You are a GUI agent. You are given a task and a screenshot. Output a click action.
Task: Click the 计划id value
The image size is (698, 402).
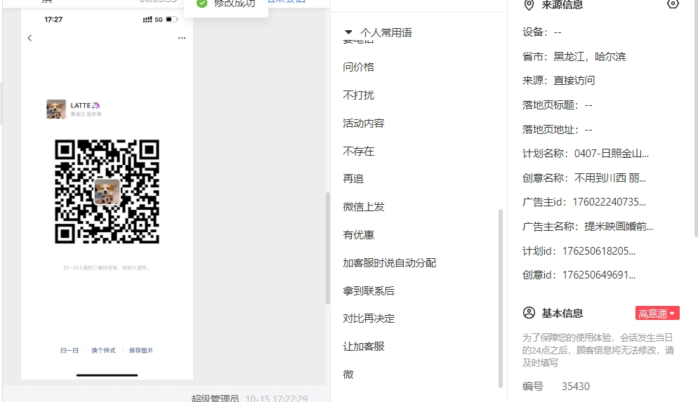[599, 251]
